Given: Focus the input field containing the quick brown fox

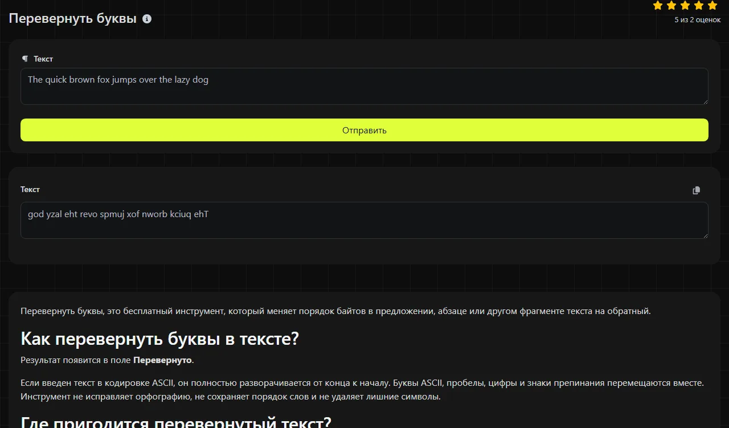Looking at the screenshot, I should (364, 87).
